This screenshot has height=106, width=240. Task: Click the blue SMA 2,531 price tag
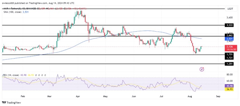[x=229, y=39]
